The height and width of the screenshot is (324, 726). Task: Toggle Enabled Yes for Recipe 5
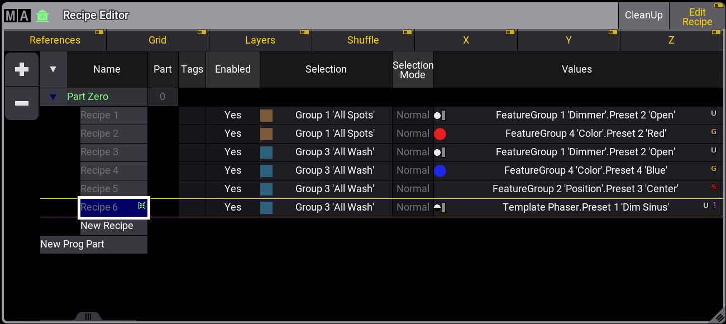pos(232,189)
